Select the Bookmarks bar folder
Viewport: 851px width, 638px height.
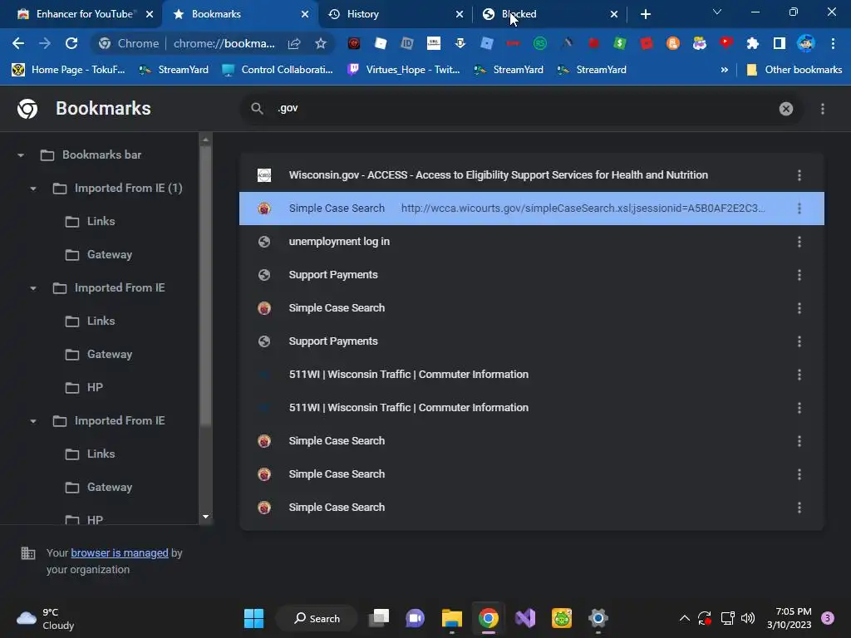pyautogui.click(x=101, y=155)
